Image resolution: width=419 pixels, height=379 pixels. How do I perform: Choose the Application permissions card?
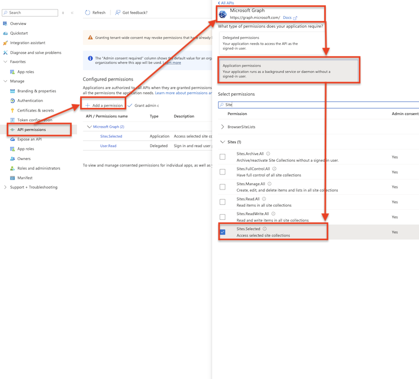pyautogui.click(x=289, y=71)
